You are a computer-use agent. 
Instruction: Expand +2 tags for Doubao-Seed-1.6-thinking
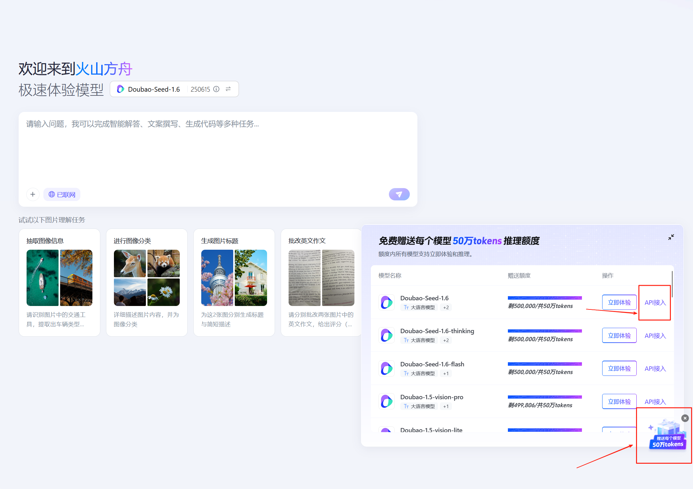[446, 340]
